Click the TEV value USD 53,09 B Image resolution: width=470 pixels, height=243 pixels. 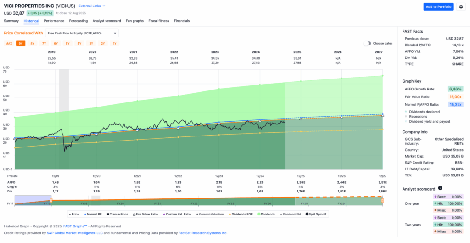point(452,175)
